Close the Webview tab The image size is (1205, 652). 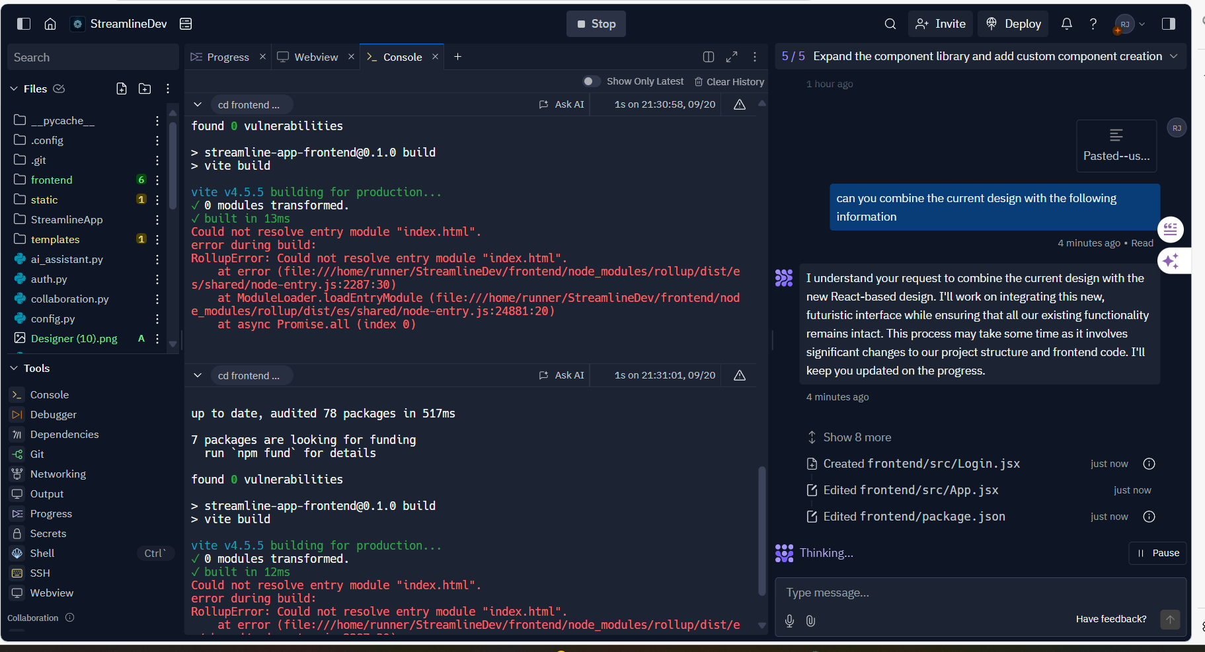[x=351, y=57]
